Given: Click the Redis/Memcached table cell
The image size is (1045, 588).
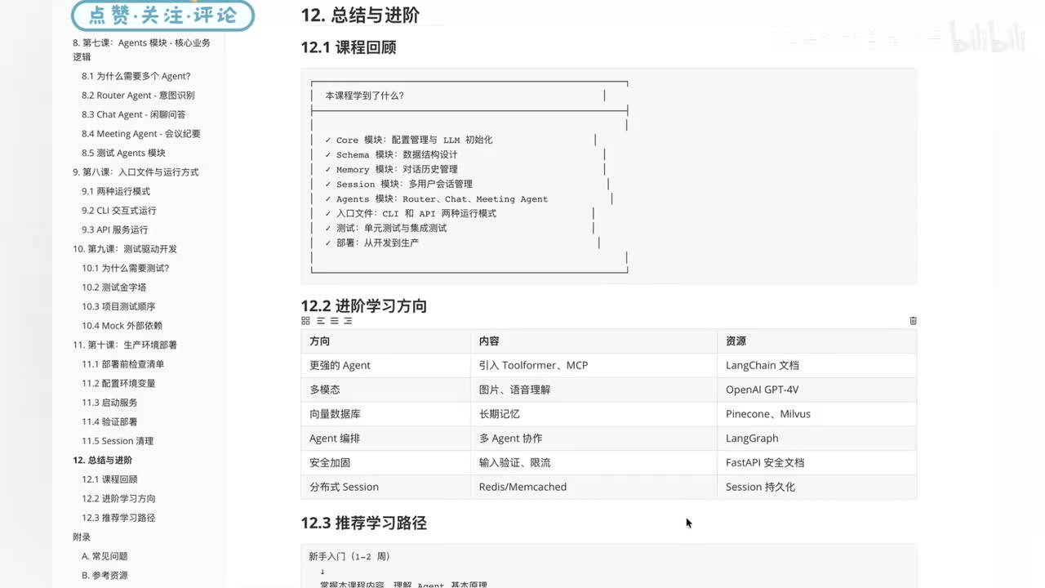Looking at the screenshot, I should point(594,487).
